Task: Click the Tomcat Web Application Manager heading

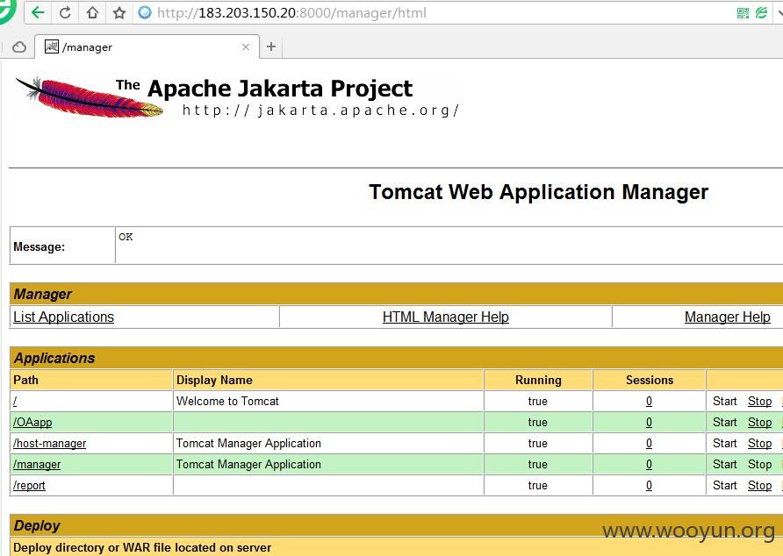Action: [x=538, y=192]
